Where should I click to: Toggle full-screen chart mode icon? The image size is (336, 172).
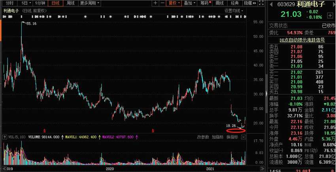click(261, 3)
